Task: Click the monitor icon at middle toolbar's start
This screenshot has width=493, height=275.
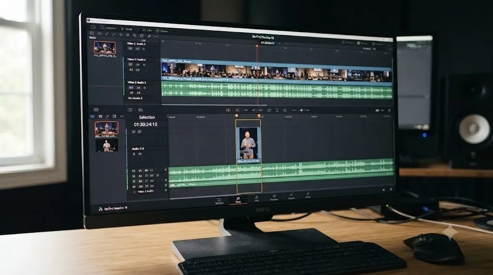Action: coord(96,110)
